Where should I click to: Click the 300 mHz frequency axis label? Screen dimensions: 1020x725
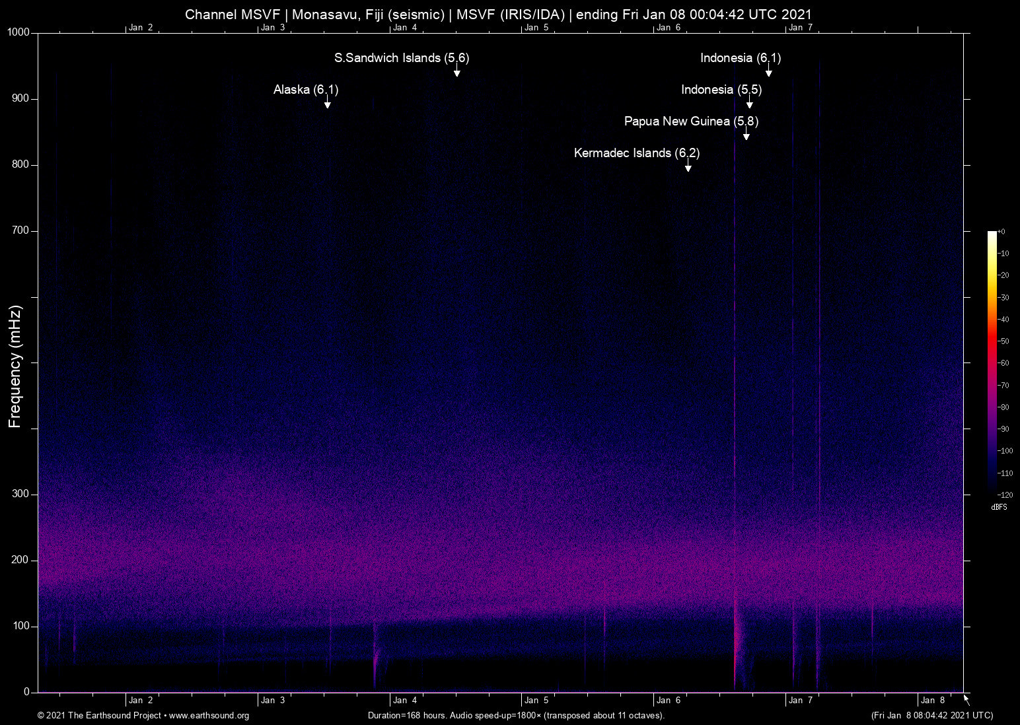click(20, 494)
